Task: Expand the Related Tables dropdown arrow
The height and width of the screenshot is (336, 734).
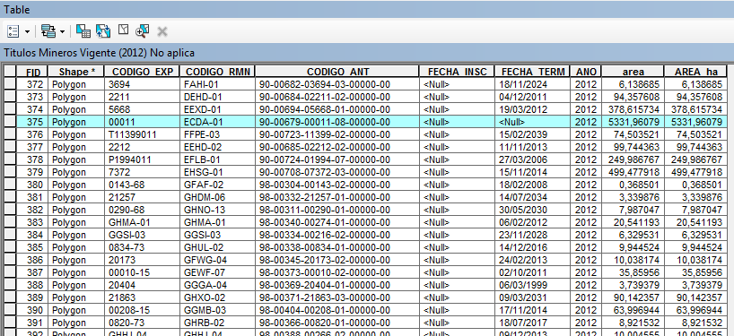Action: 62,31
